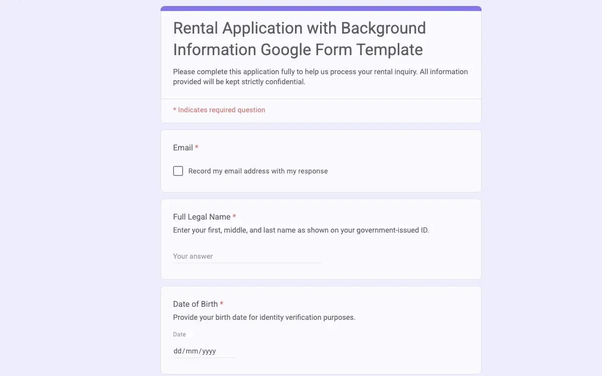Click "Record my email address with my response" label
This screenshot has height=376, width=602.
click(258, 171)
